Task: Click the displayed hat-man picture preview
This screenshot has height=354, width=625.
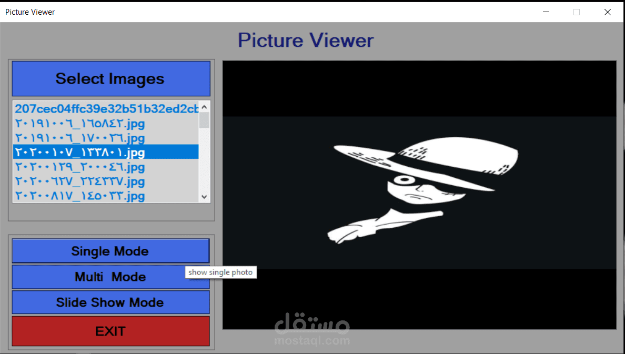Action: 419,195
